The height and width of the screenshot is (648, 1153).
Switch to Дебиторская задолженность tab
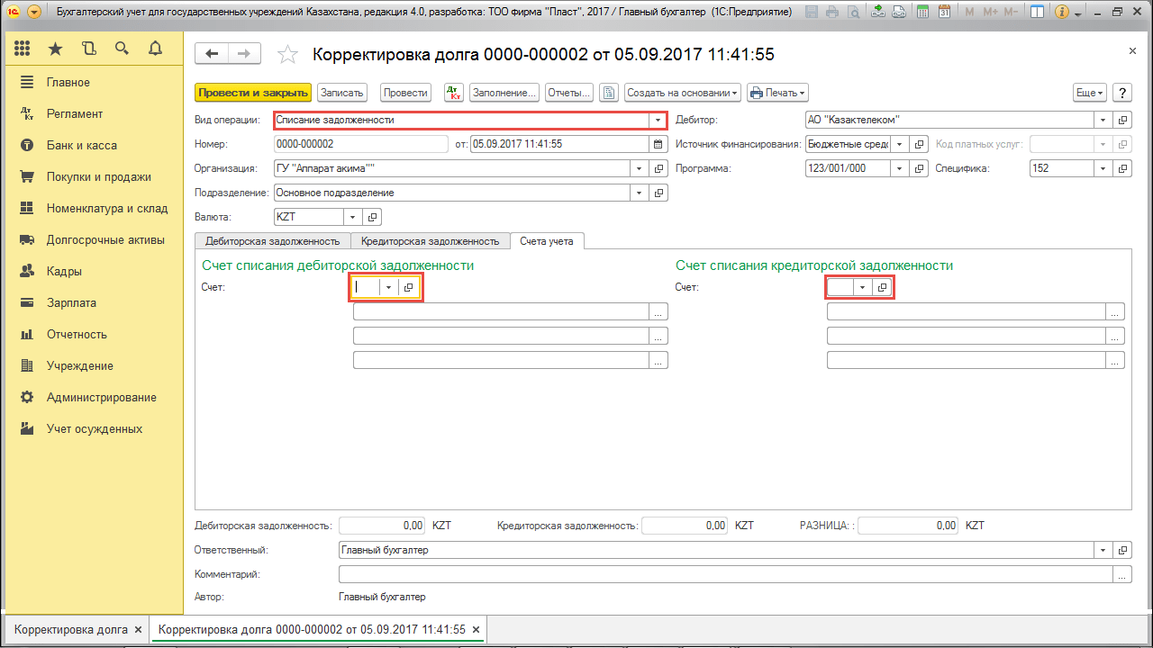click(272, 241)
